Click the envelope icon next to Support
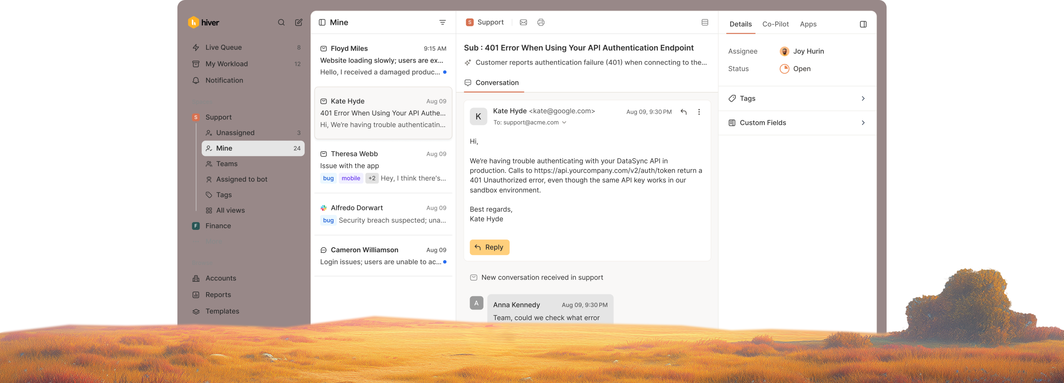Viewport: 1064px width, 383px height. (523, 22)
